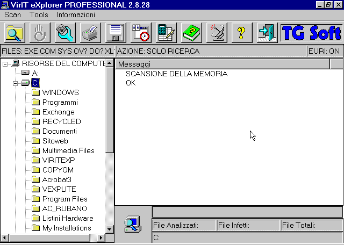Viewport: 344px width, 245px height.
Task: Click the SCANSIONE DELLA MEMORIA message
Action: (177, 74)
